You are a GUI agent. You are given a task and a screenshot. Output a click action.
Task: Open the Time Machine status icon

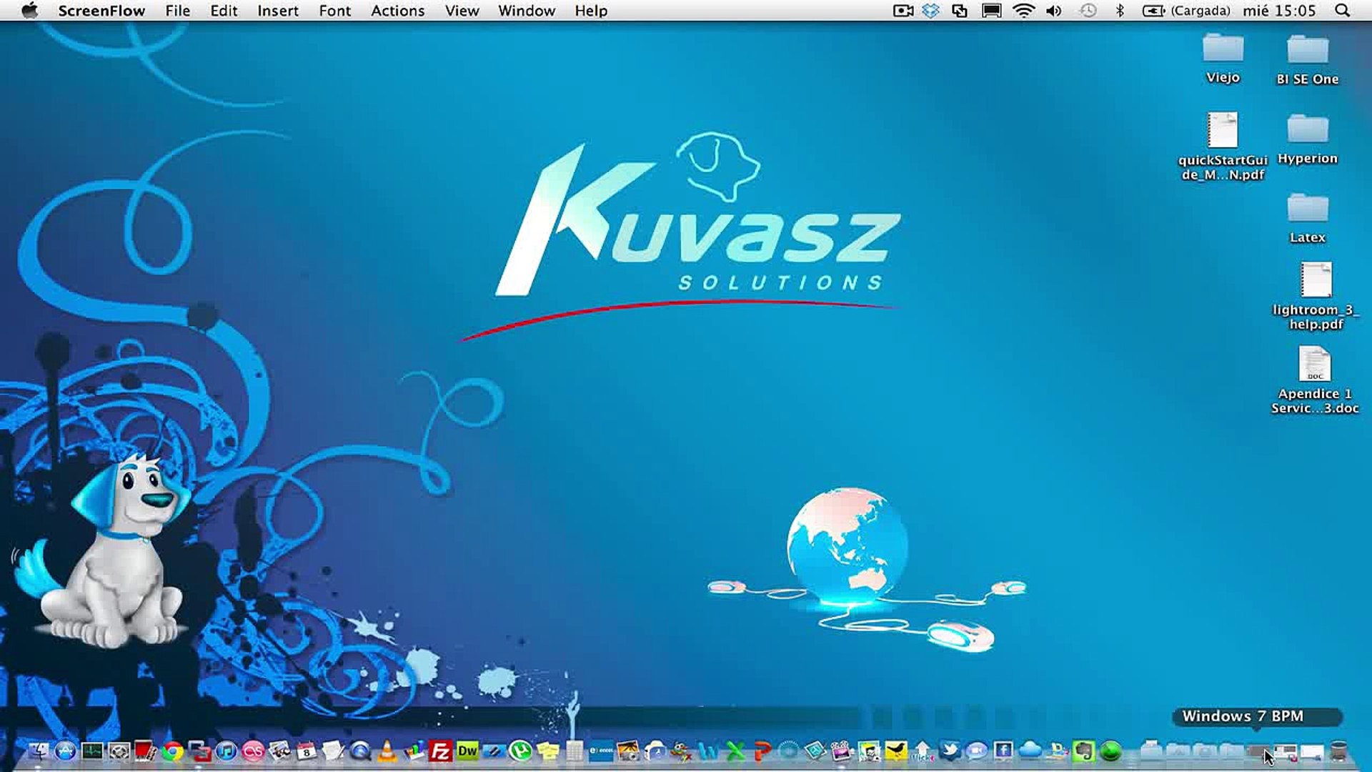click(x=1088, y=11)
